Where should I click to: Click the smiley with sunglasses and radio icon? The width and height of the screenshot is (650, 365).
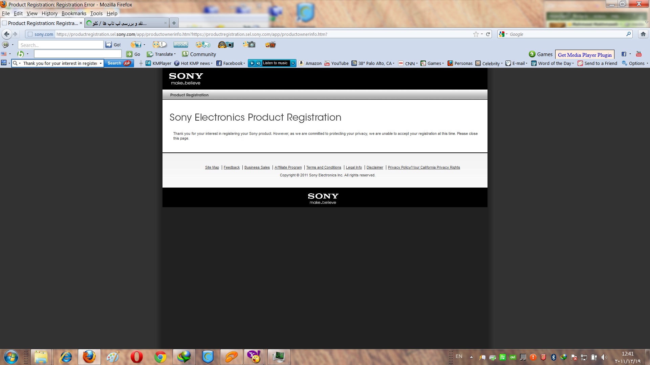[226, 45]
